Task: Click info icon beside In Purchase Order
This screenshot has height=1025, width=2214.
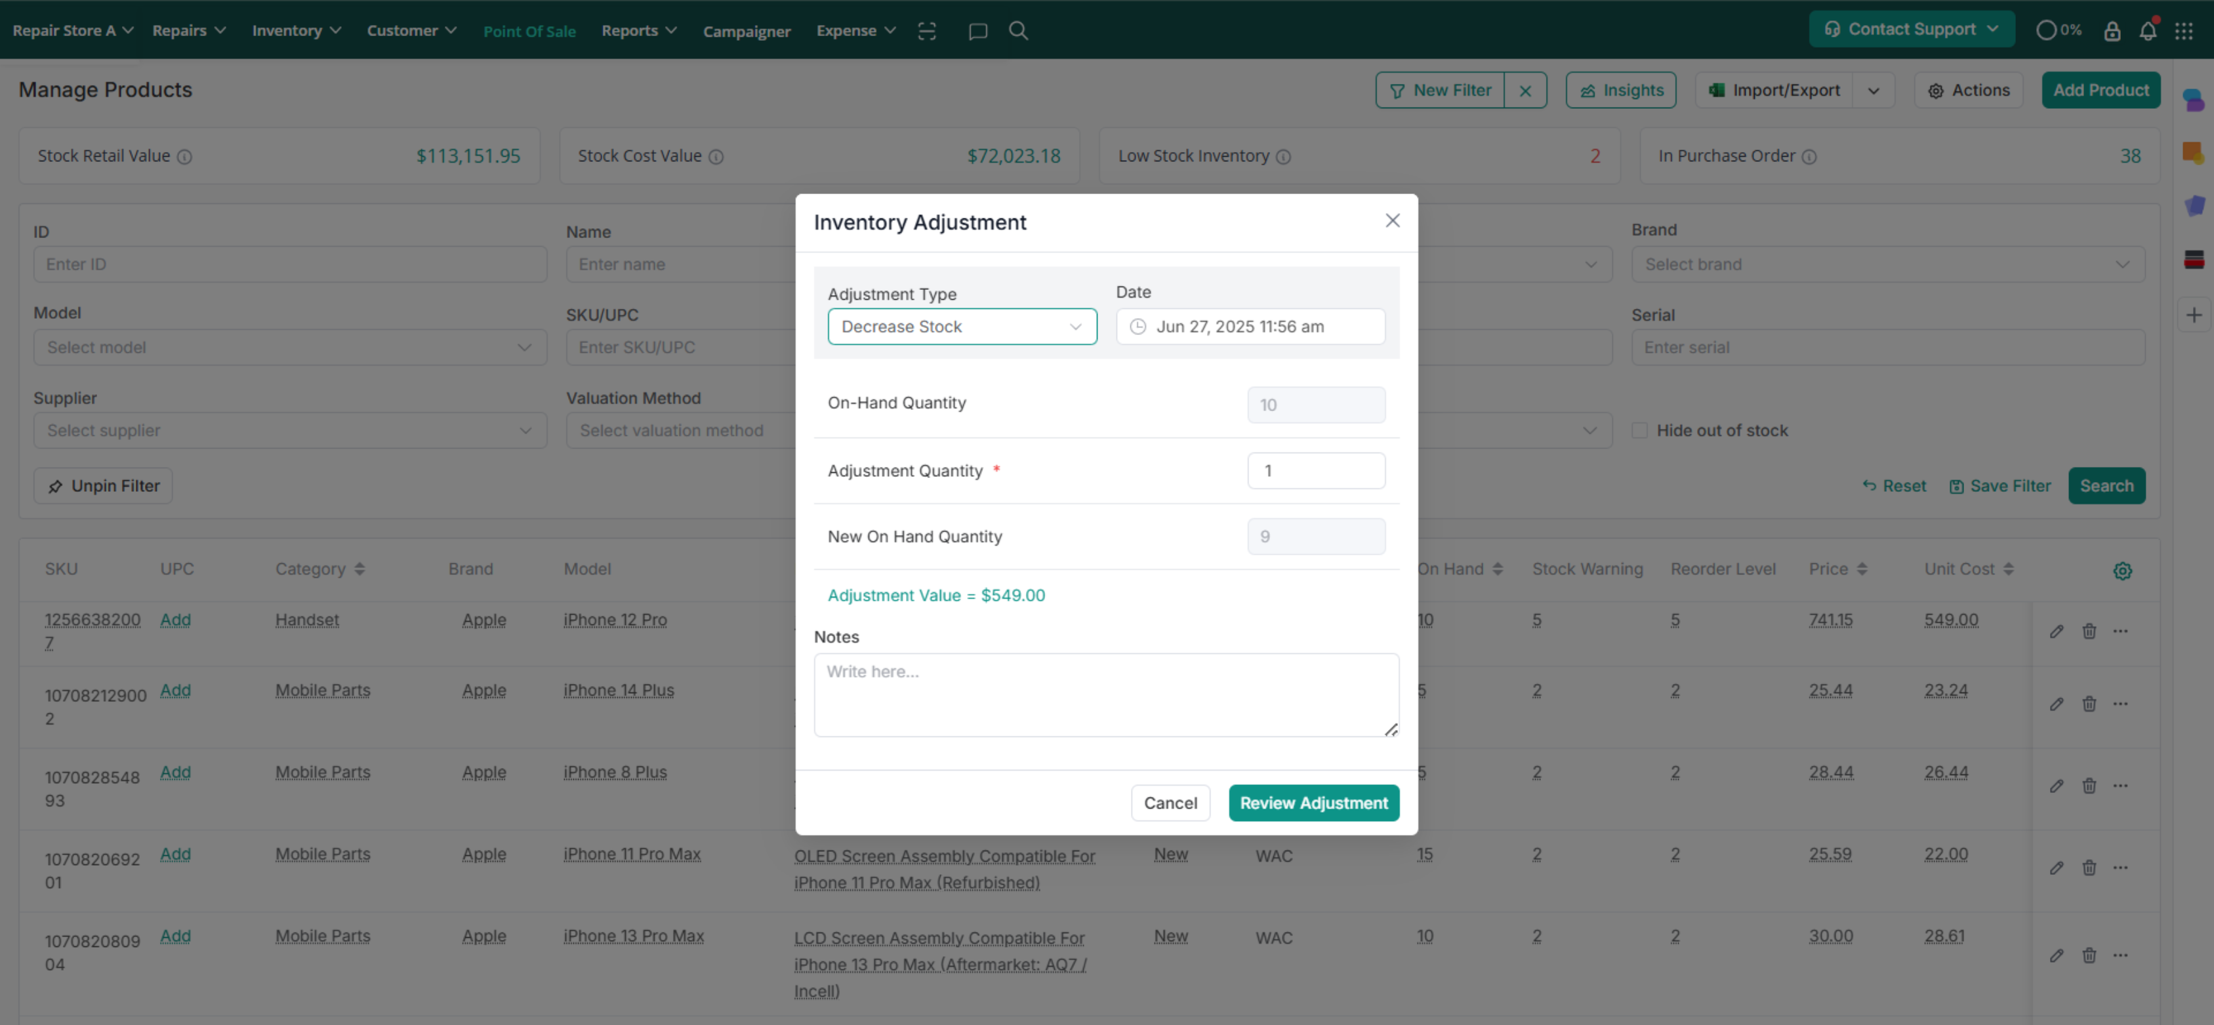Action: 1809,156
